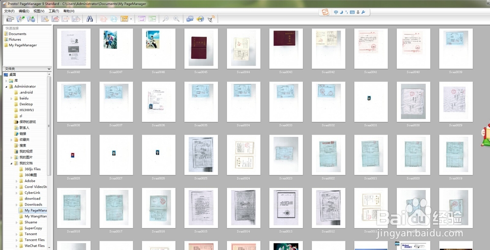Select thumbnail Scan0048

coord(74,48)
